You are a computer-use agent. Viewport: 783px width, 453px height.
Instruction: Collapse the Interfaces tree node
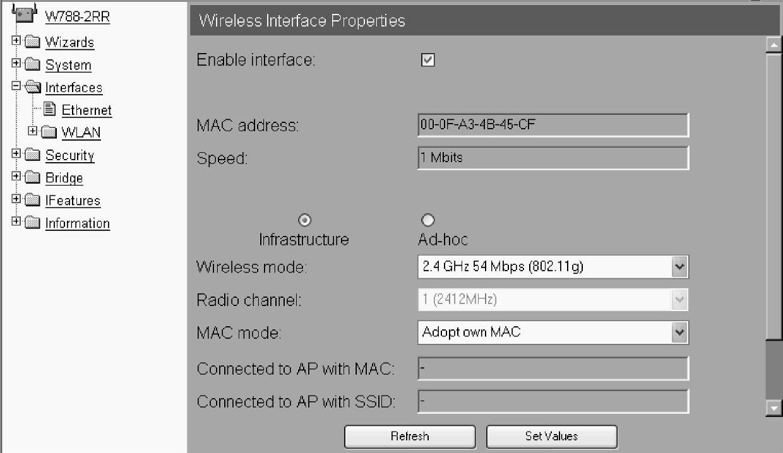pos(16,86)
